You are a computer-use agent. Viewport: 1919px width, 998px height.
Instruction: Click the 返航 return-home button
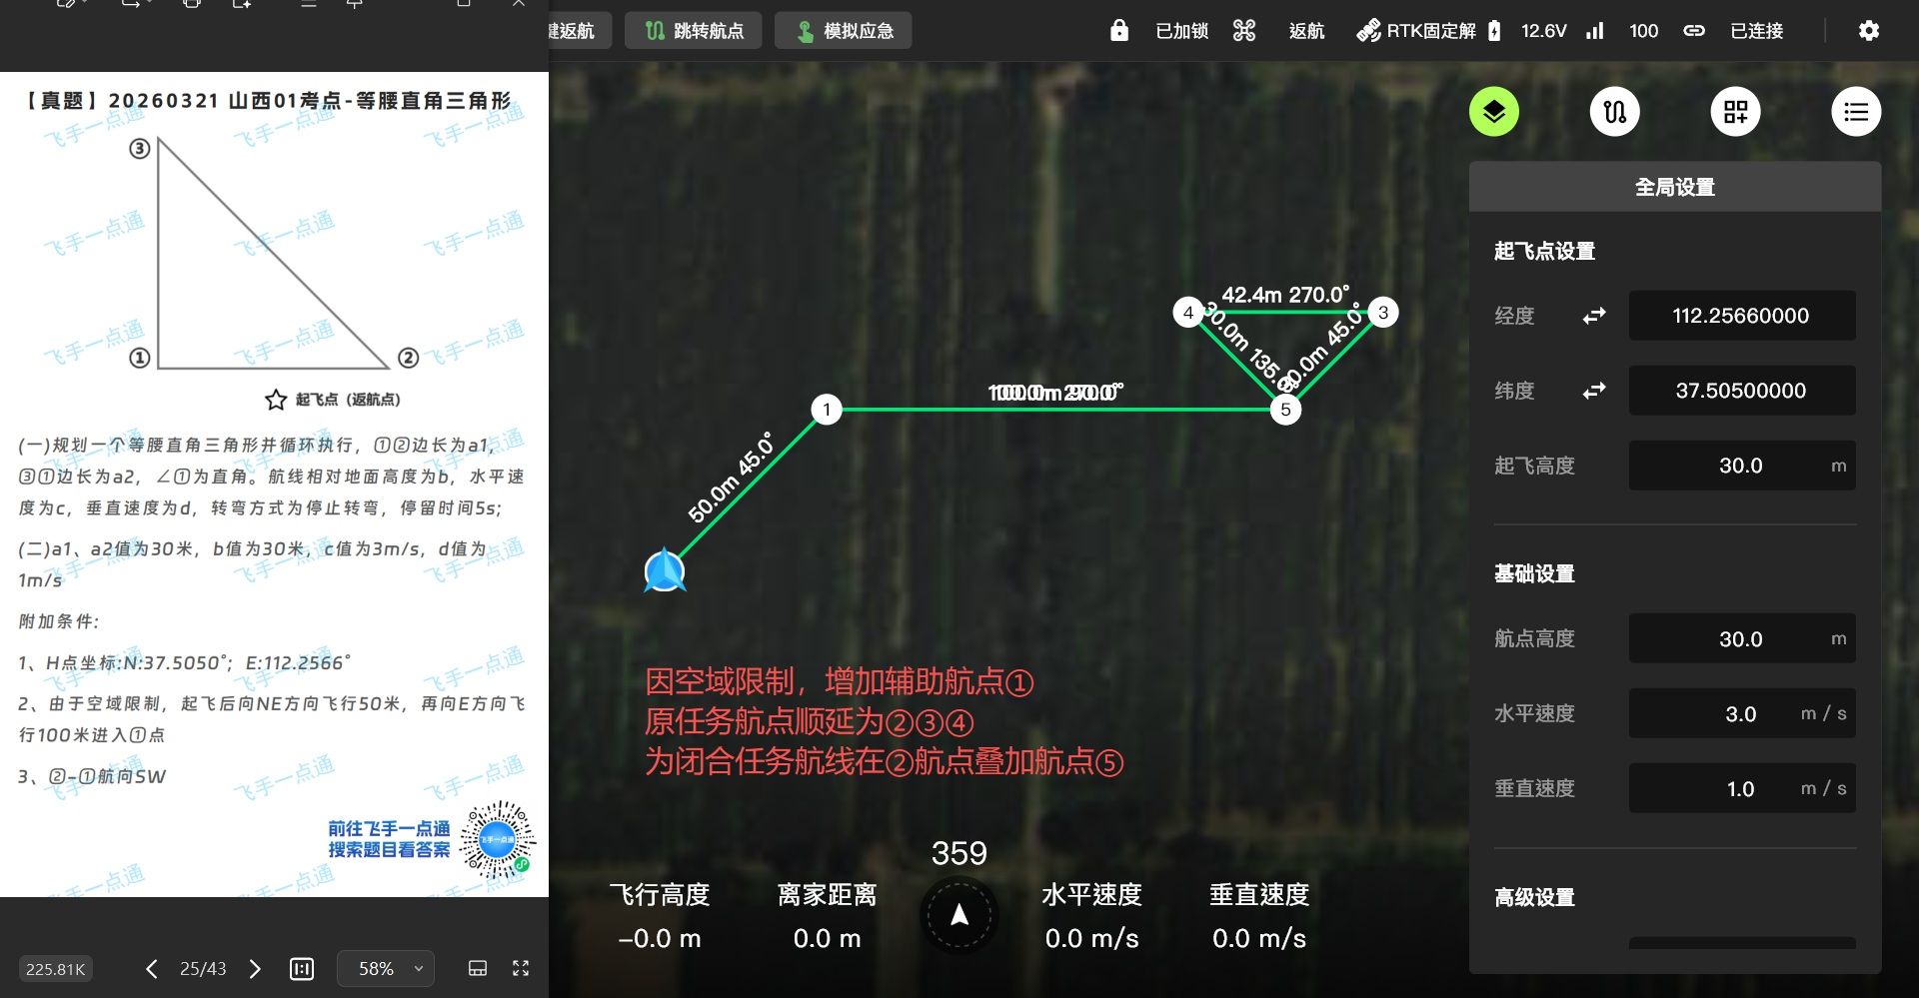point(1306,31)
